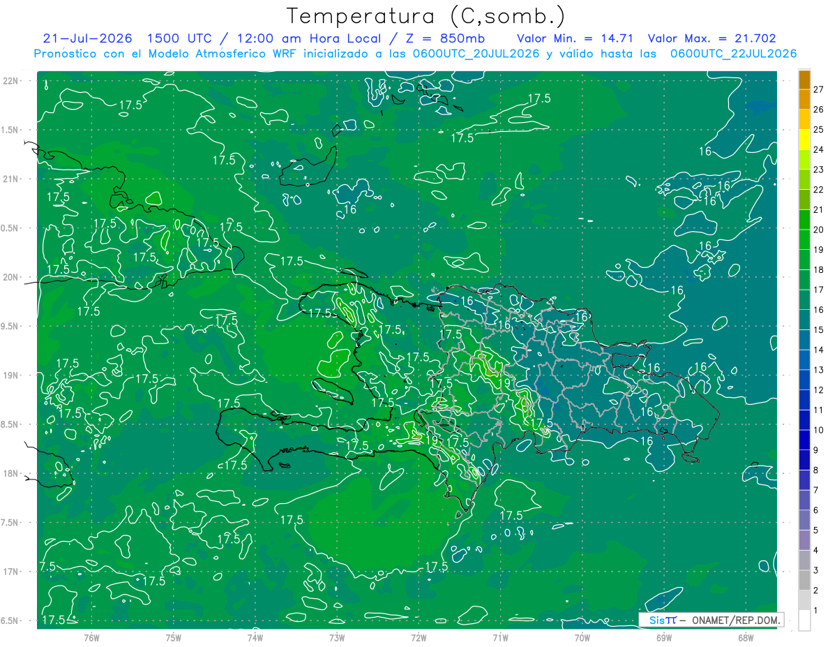This screenshot has width=837, height=647.
Task: Click the '19N' latitude axis label
Action: 10,375
